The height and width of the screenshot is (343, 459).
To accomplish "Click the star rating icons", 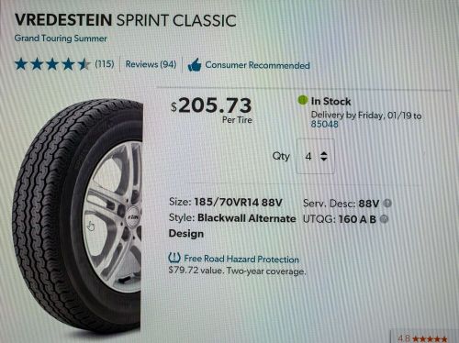I will (x=52, y=64).
